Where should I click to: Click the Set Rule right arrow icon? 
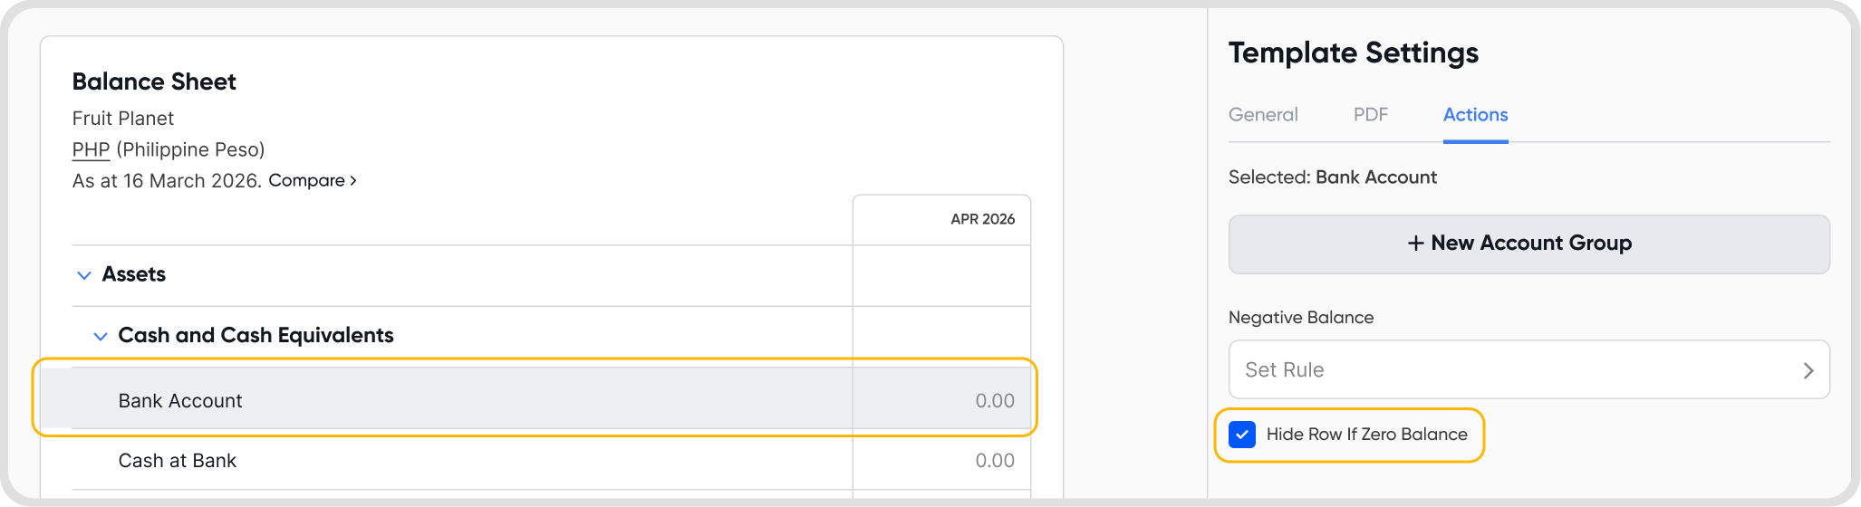(1808, 370)
